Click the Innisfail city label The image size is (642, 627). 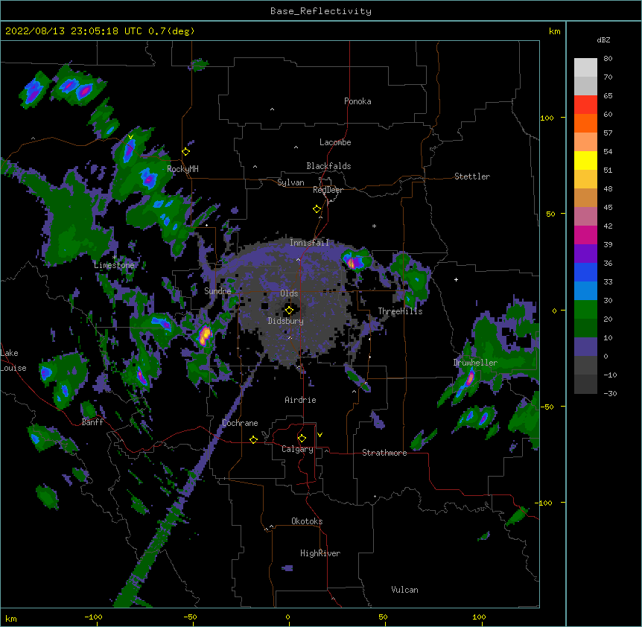coord(310,243)
